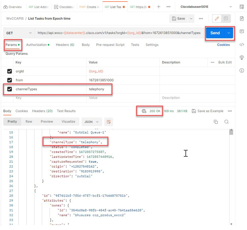The width and height of the screenshot is (247, 230).
Task: Open more actions menu next to Save
Action: point(201,19)
